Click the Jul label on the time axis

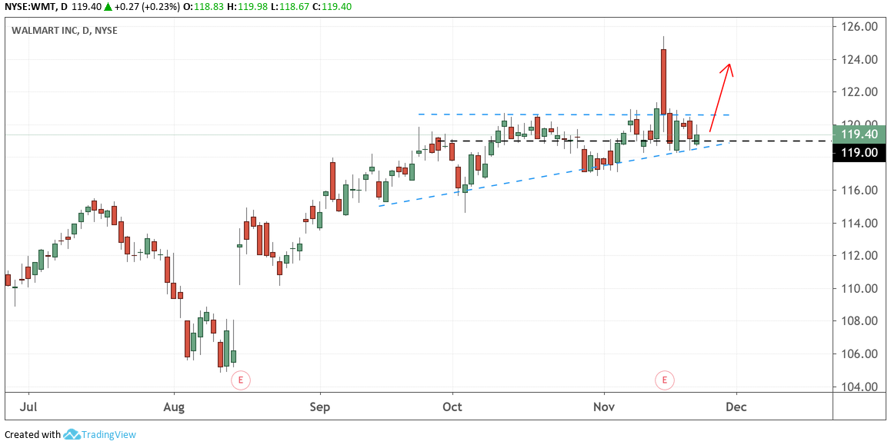tap(28, 406)
